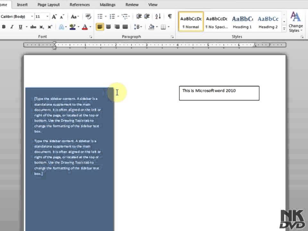This screenshot has width=308, height=231.
Task: Open the Underline style dropdown arrow
Action: 27,27
